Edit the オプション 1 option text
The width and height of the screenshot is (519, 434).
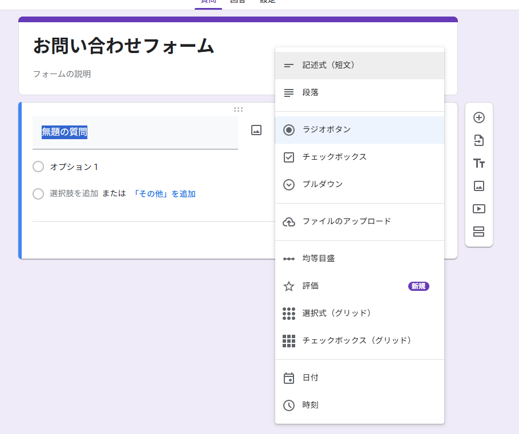tap(74, 167)
